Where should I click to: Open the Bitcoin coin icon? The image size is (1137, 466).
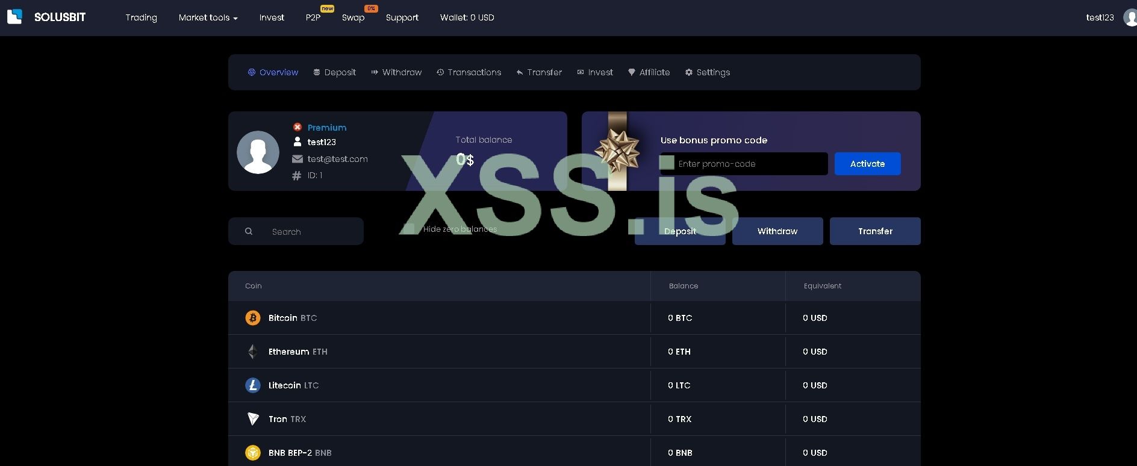coord(253,318)
